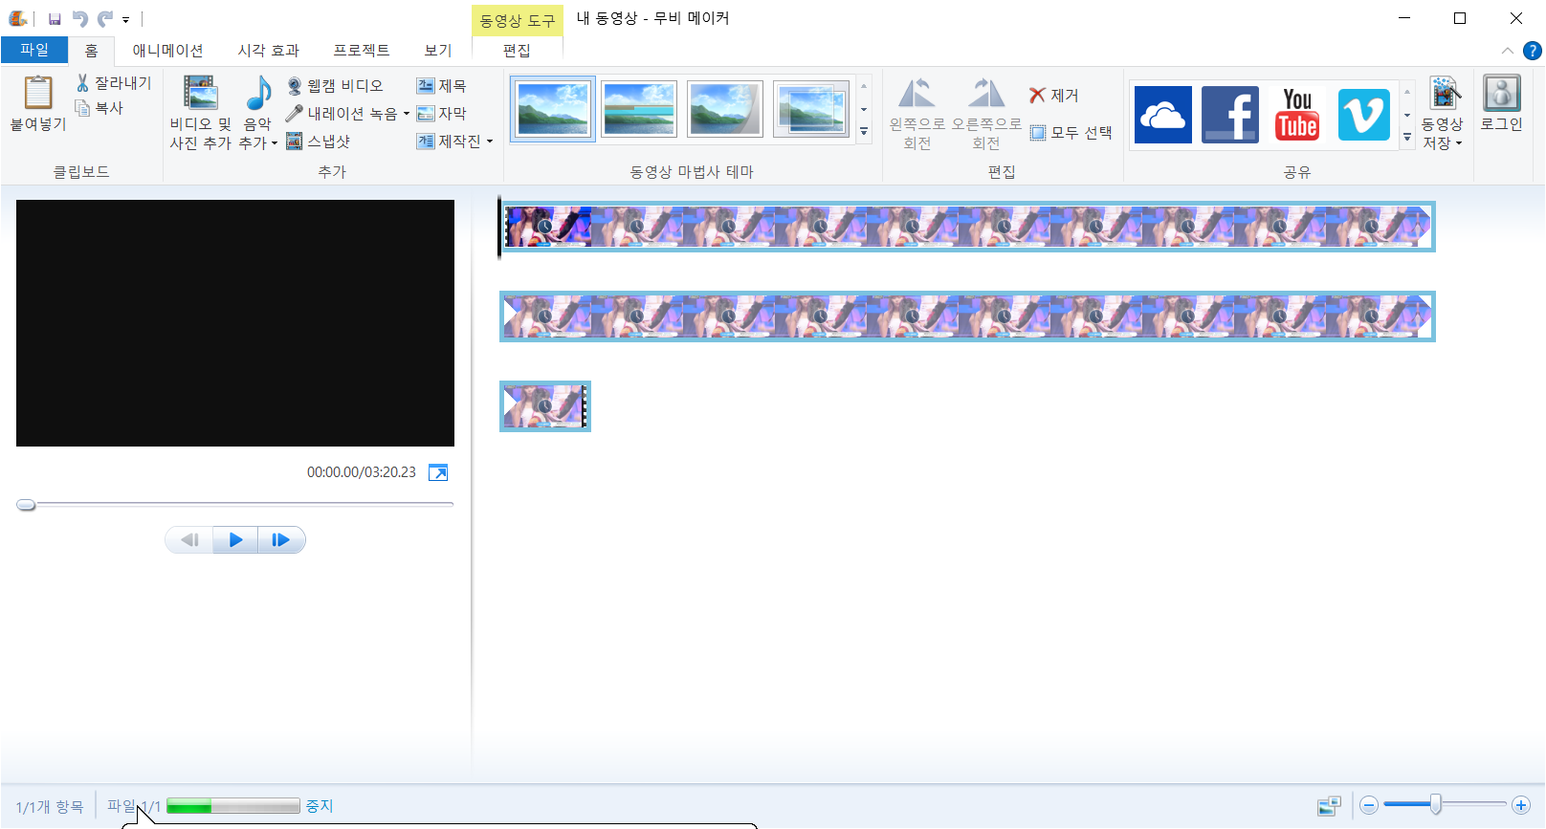Select the third AutoMovie theme thumbnail

pos(725,109)
